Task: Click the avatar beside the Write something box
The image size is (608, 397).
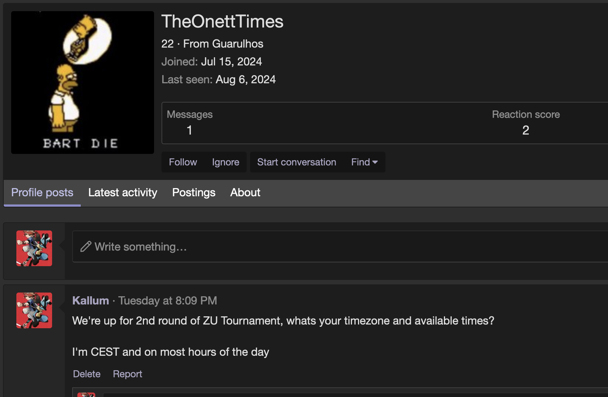Action: pyautogui.click(x=34, y=248)
